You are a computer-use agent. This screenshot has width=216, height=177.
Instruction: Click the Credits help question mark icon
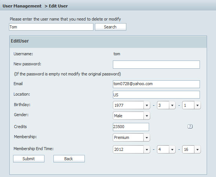190,126
